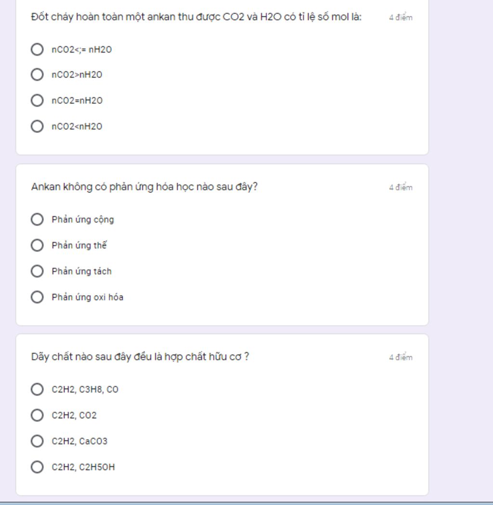Click the label text C2H2, C2H5OH
Screen dimensions: 493x505
(83, 467)
